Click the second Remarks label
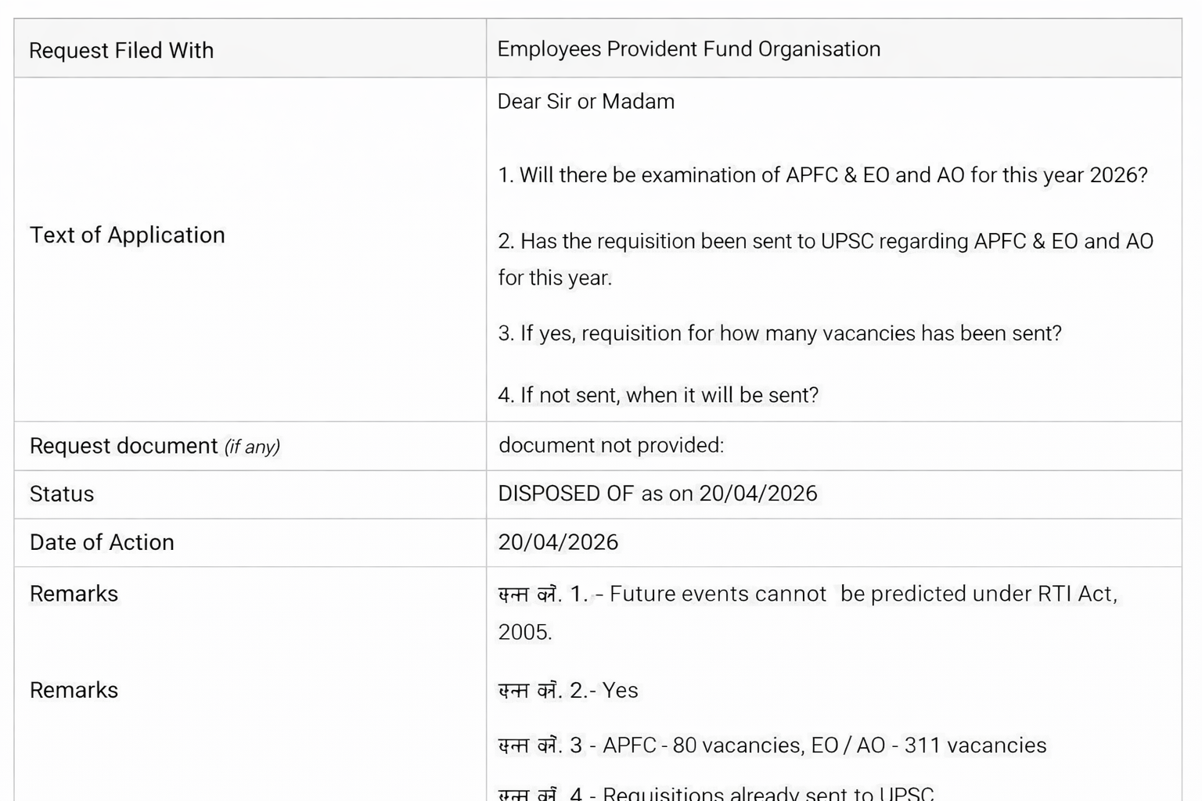This screenshot has width=1202, height=801. 74,690
